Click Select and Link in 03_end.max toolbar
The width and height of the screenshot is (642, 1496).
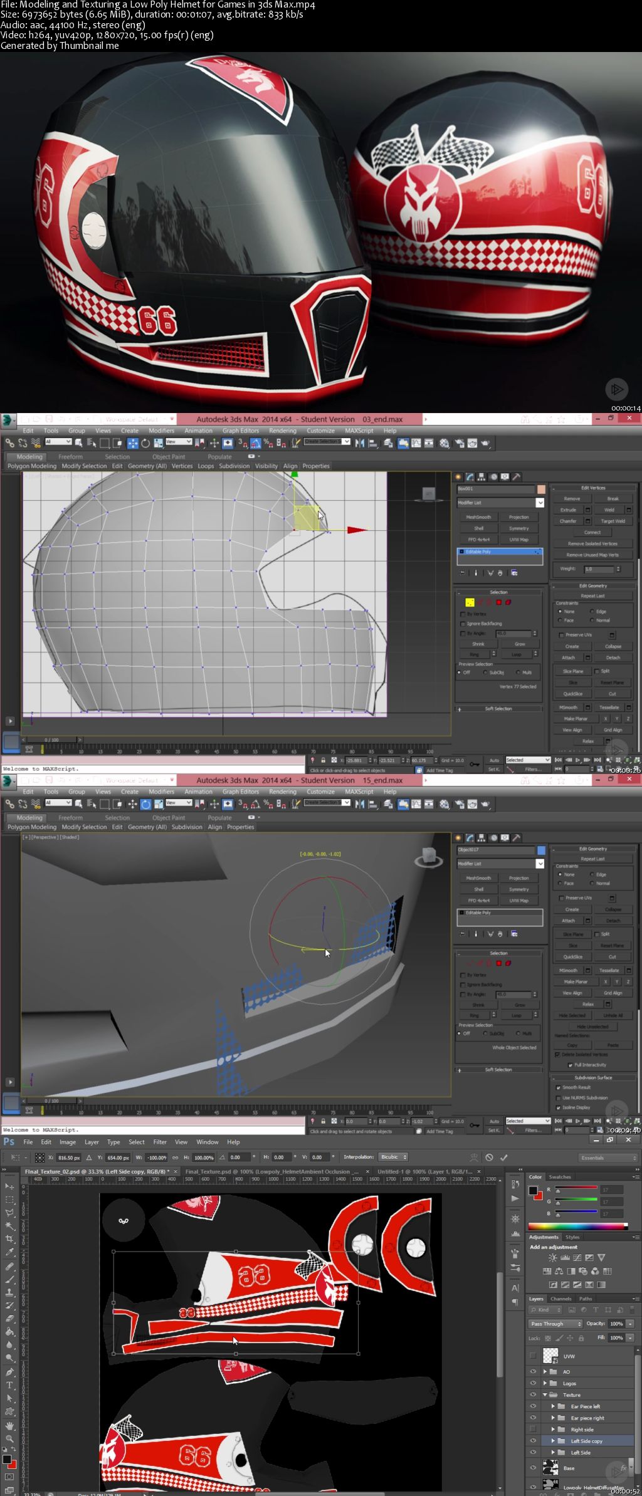9,443
